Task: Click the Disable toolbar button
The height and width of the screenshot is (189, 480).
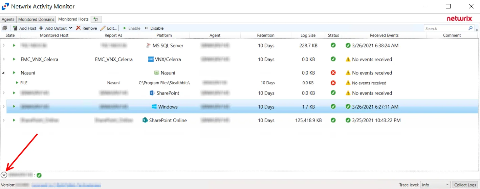Action: pyautogui.click(x=154, y=28)
